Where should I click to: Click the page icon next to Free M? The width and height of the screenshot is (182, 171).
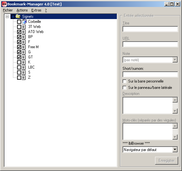[x=24, y=47]
